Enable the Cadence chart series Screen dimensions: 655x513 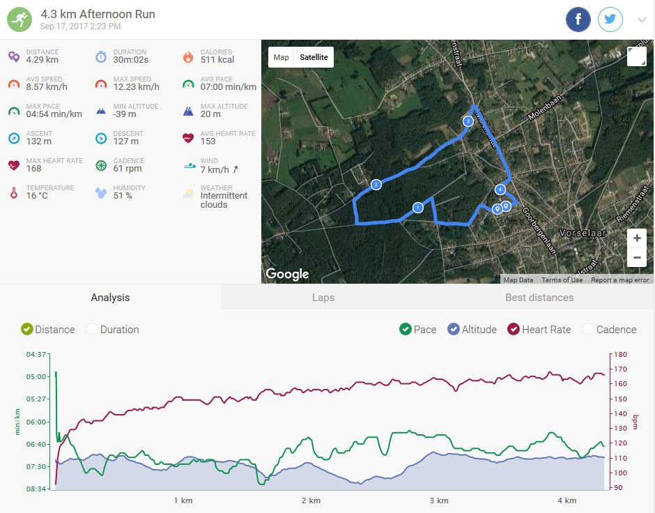(x=588, y=330)
